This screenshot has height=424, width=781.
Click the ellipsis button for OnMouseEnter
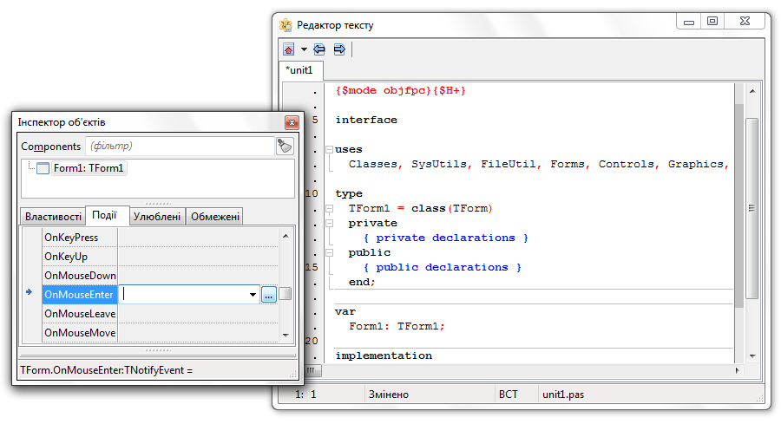(x=269, y=295)
